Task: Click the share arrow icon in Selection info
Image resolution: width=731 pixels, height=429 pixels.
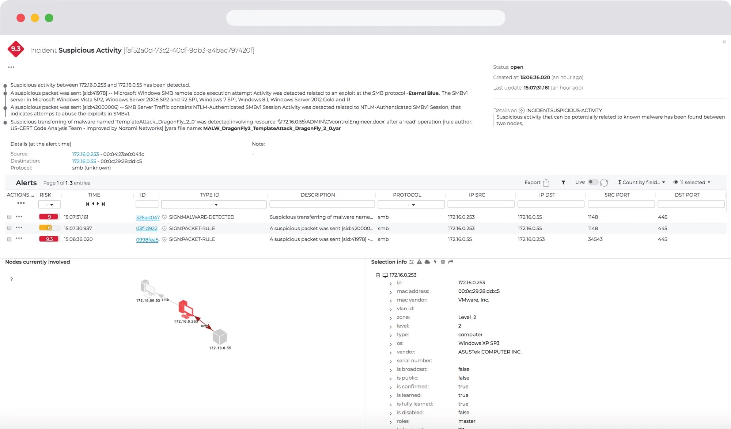Action: [451, 262]
